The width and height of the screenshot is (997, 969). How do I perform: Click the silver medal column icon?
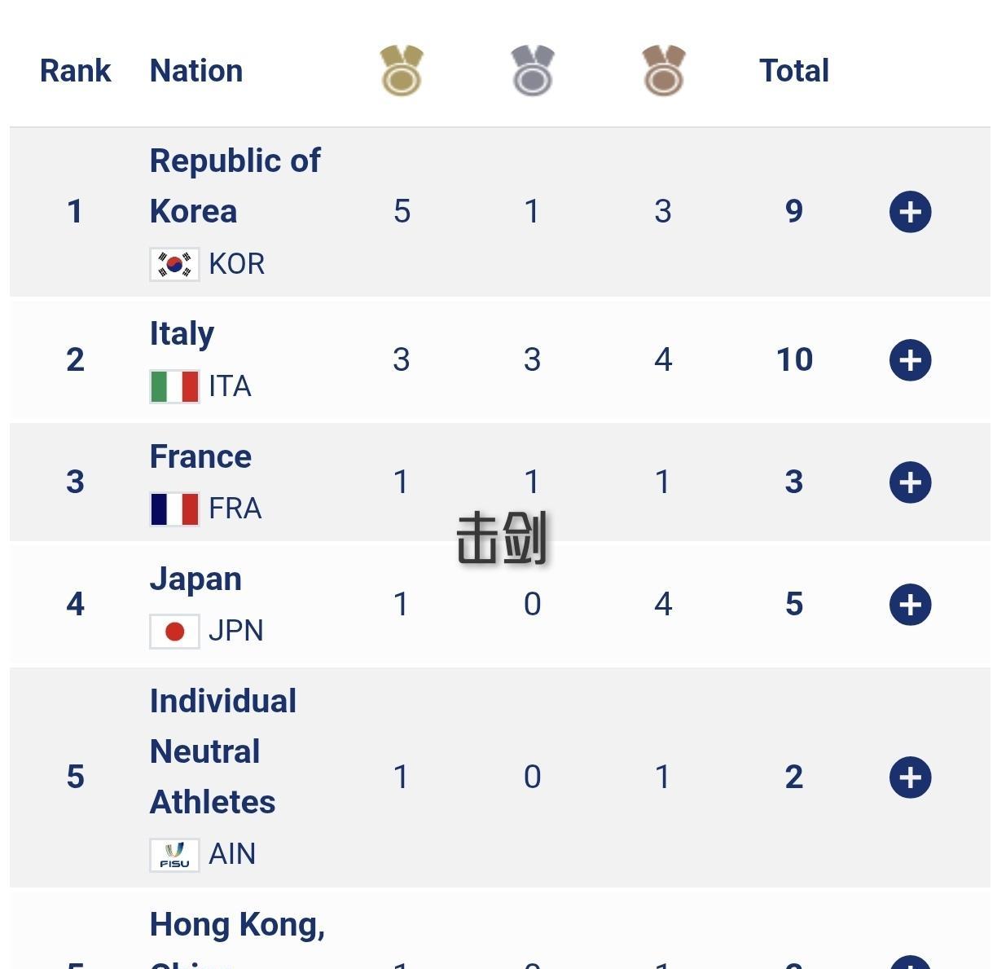tap(533, 71)
